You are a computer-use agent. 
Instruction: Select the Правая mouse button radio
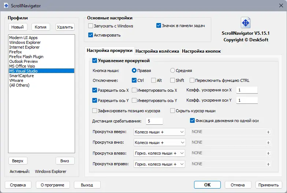[x=134, y=70]
